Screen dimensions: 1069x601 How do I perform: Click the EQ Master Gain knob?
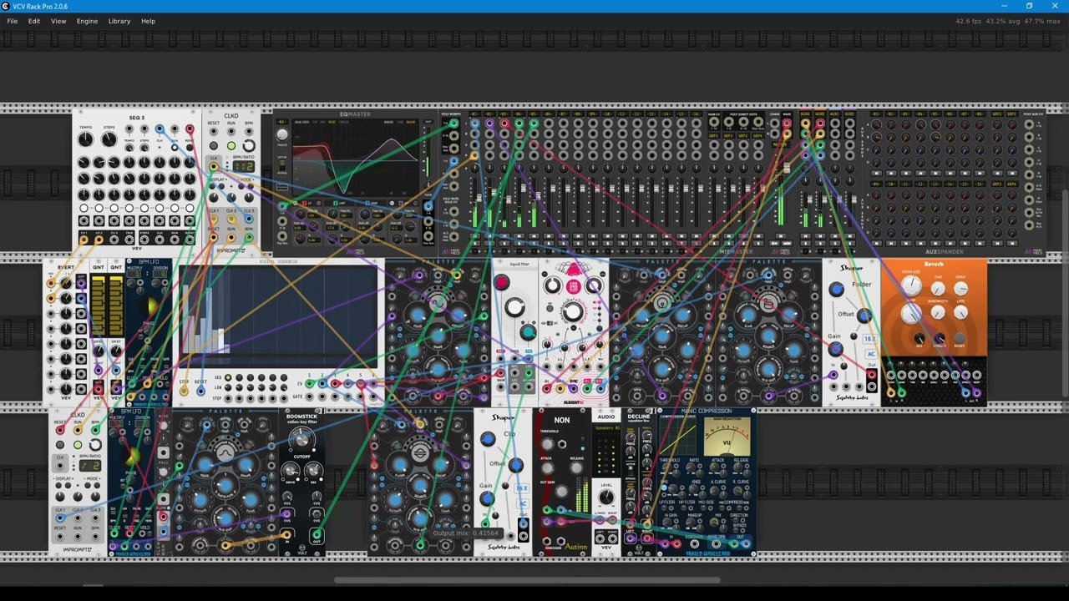tap(428, 184)
